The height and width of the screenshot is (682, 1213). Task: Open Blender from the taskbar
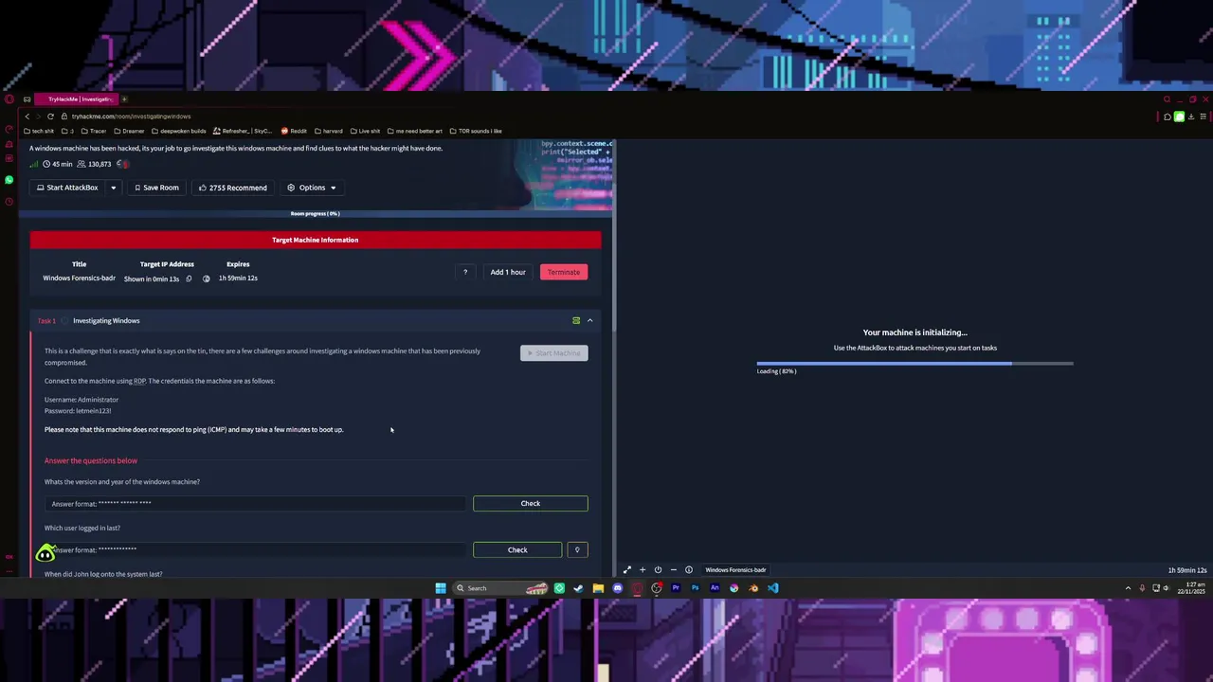point(753,588)
